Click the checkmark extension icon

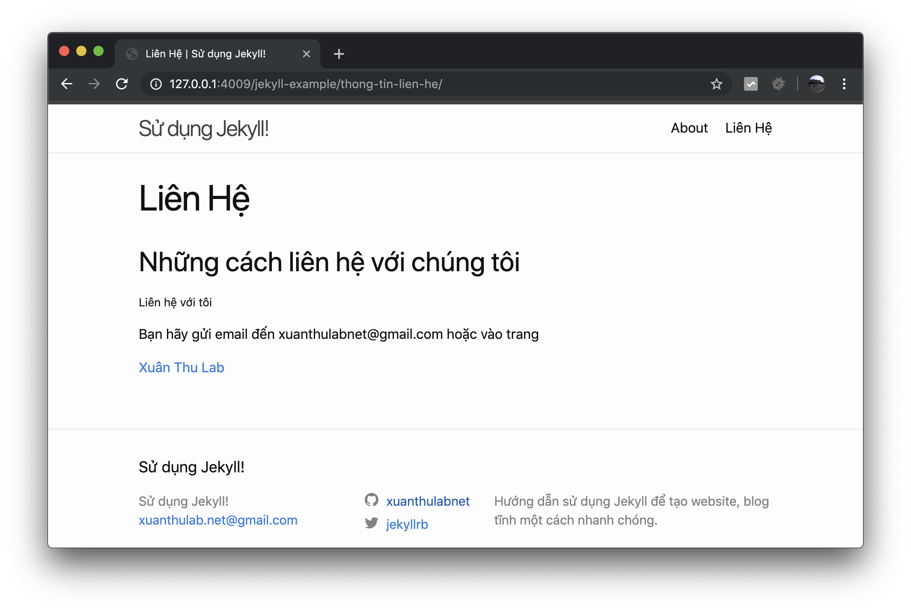[750, 84]
